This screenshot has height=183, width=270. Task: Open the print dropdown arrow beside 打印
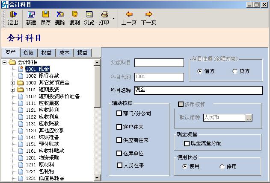tap(114, 18)
